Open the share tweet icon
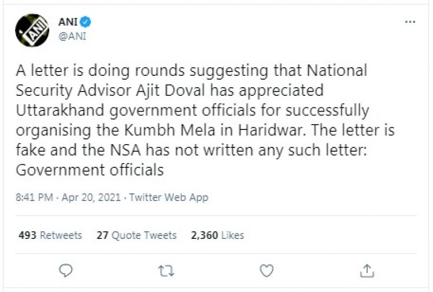Image resolution: width=433 pixels, height=292 pixels. pos(366,269)
